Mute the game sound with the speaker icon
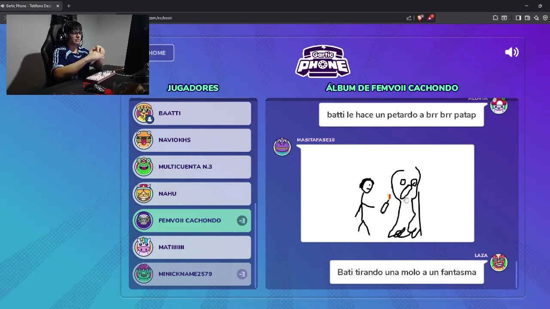The image size is (550, 309). click(x=512, y=52)
